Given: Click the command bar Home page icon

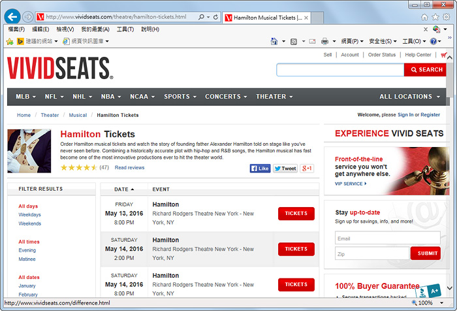Looking at the screenshot, I should point(274,41).
